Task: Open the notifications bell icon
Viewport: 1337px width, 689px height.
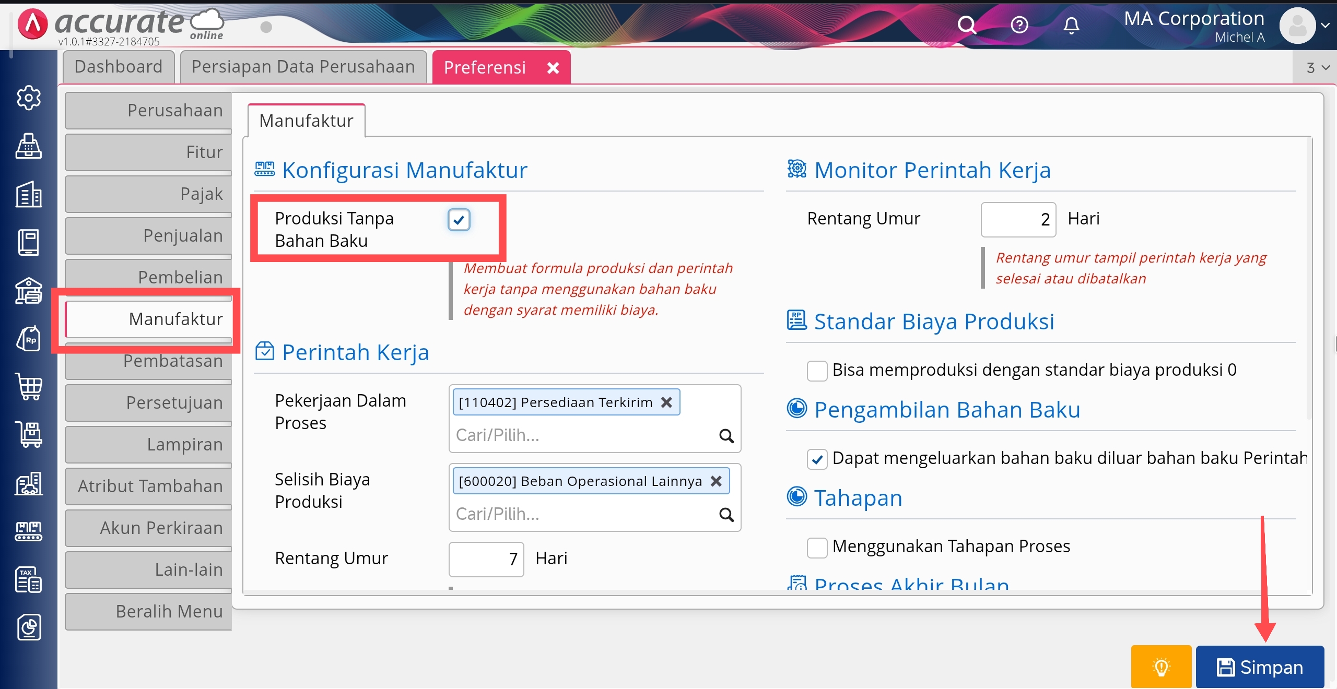Action: click(x=1071, y=25)
